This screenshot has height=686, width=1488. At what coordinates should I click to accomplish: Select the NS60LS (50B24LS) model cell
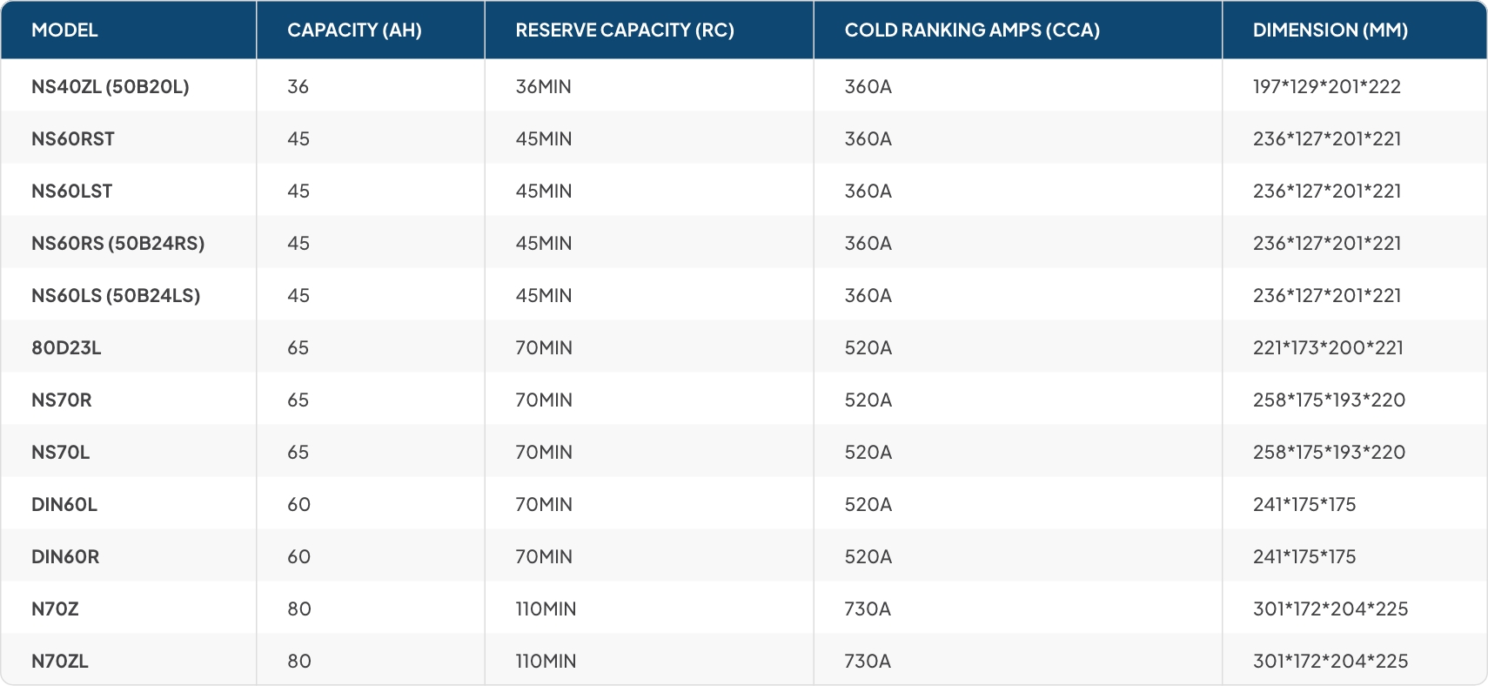click(x=116, y=295)
